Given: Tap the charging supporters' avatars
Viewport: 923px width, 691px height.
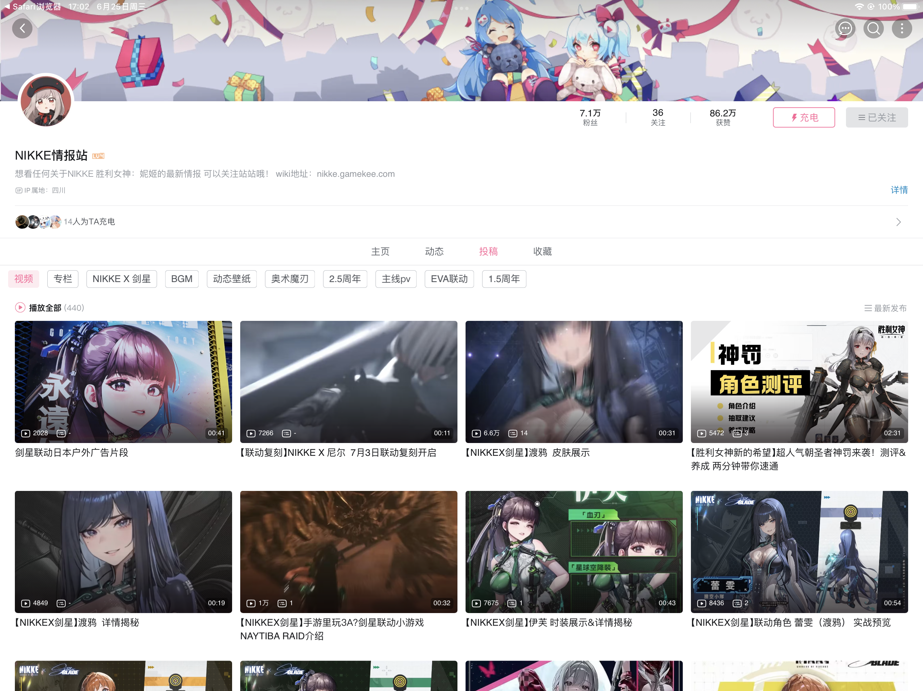Looking at the screenshot, I should 38,222.
